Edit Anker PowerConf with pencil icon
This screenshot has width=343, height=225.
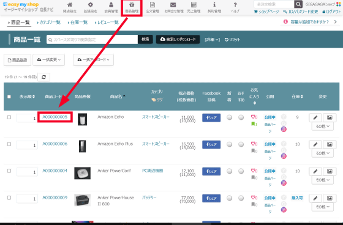315,171
